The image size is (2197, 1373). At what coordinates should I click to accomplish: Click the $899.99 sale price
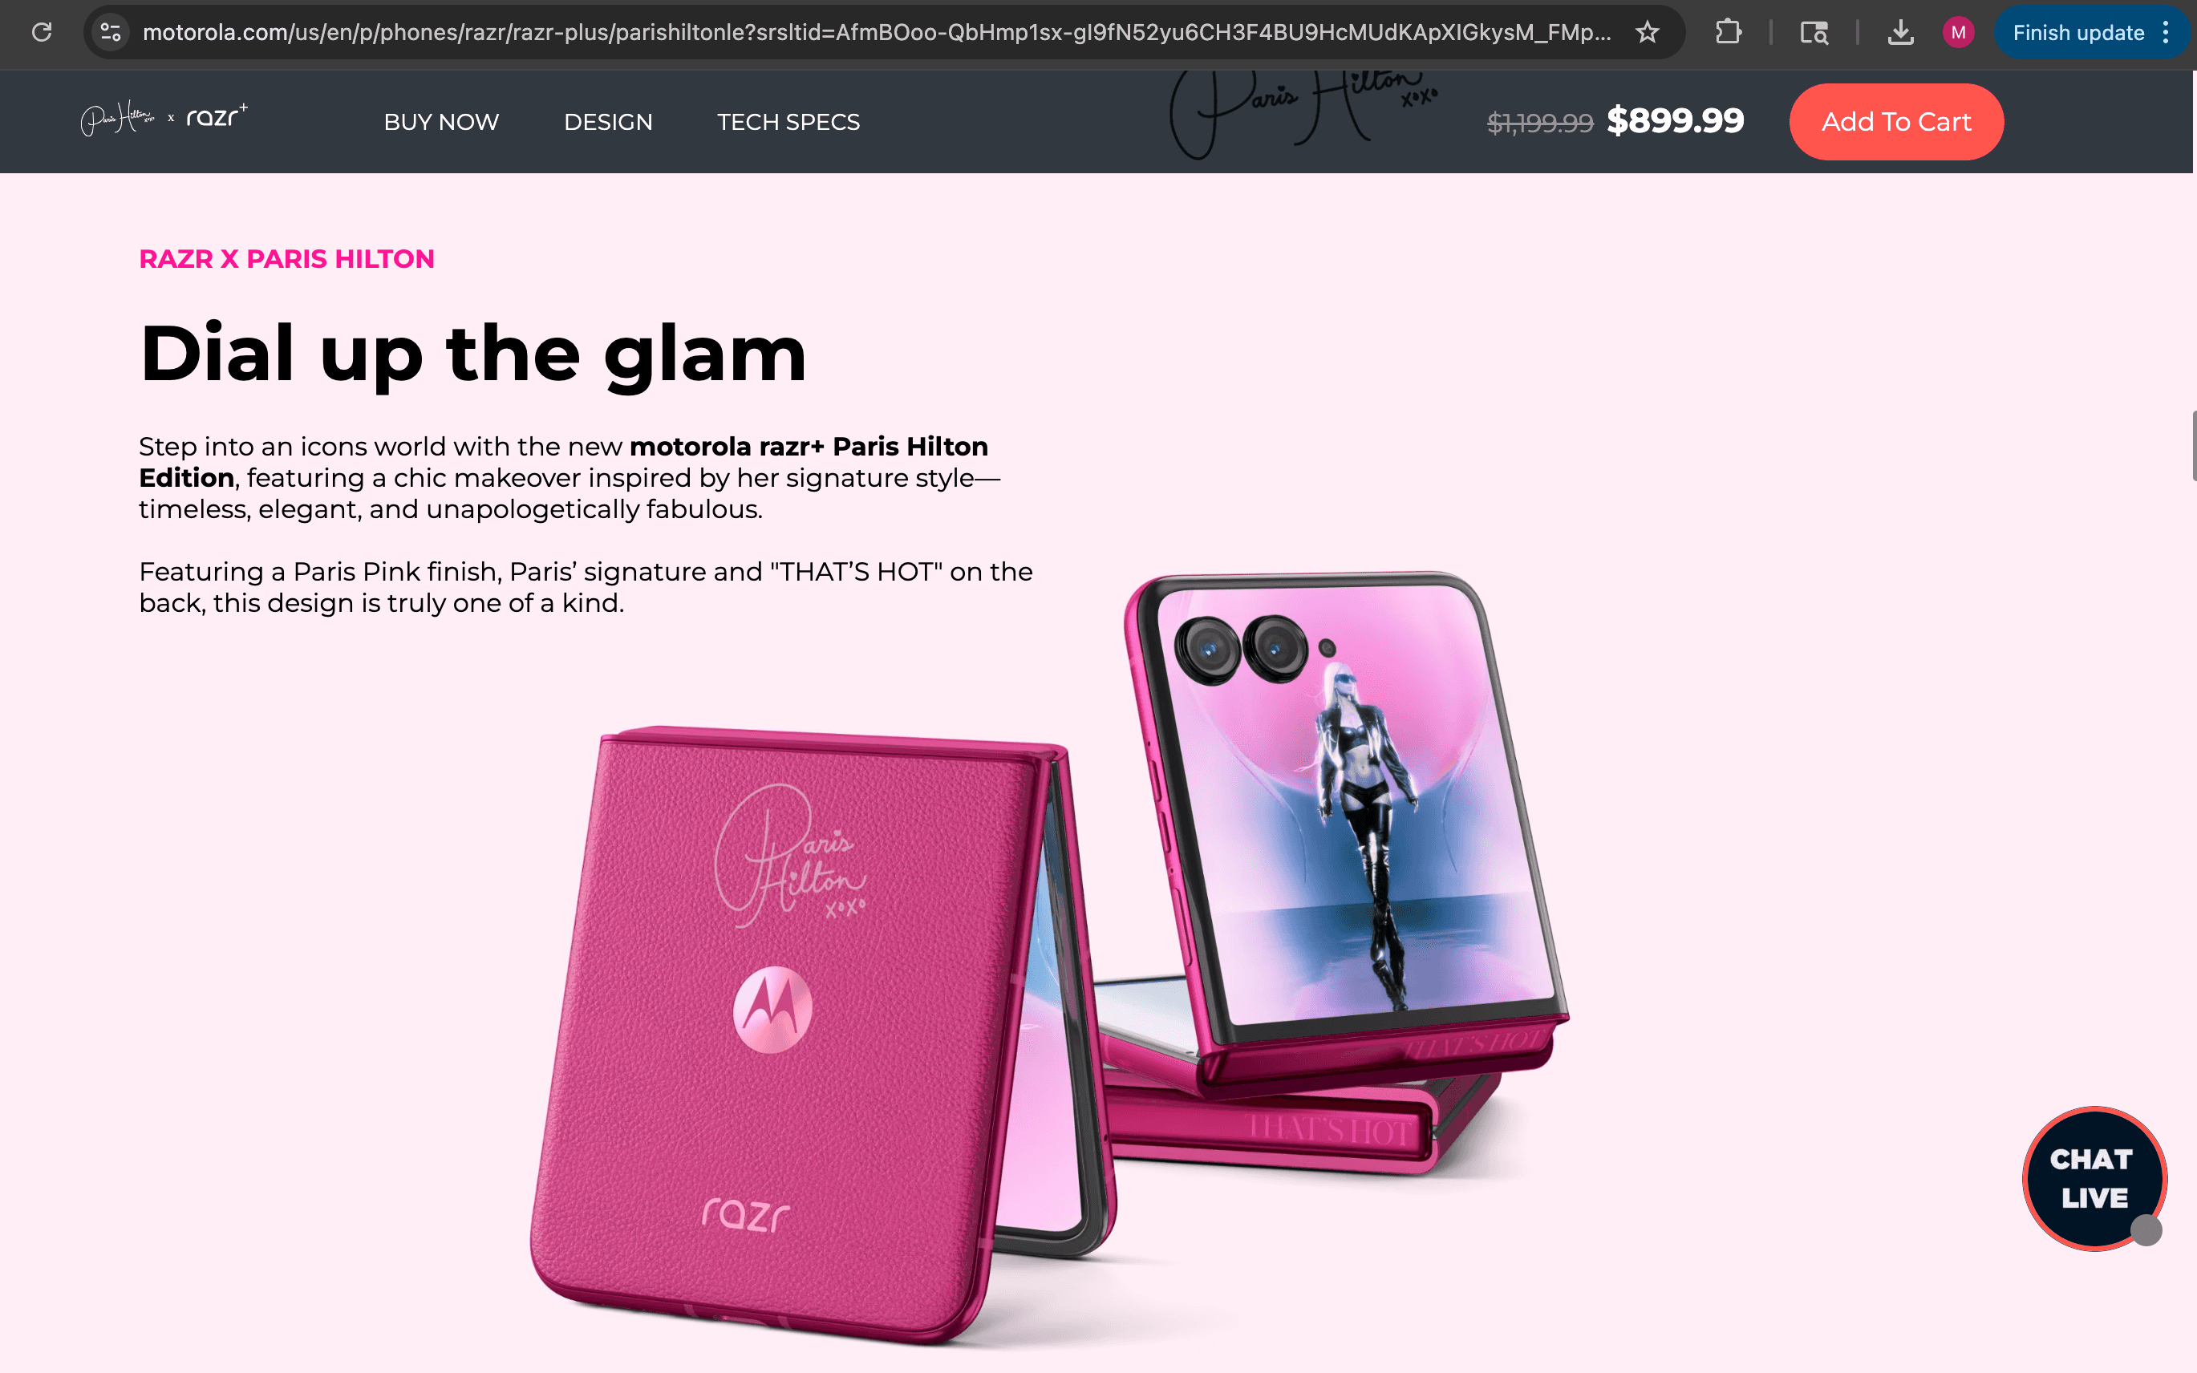(1675, 121)
